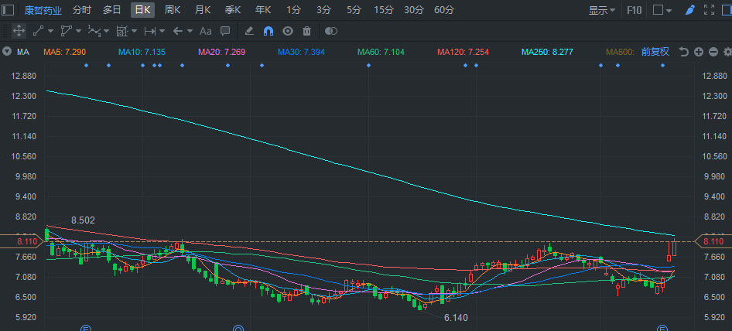This screenshot has width=732, height=331.
Task: Click the toolbar drag grip handle
Action: [x=5, y=31]
